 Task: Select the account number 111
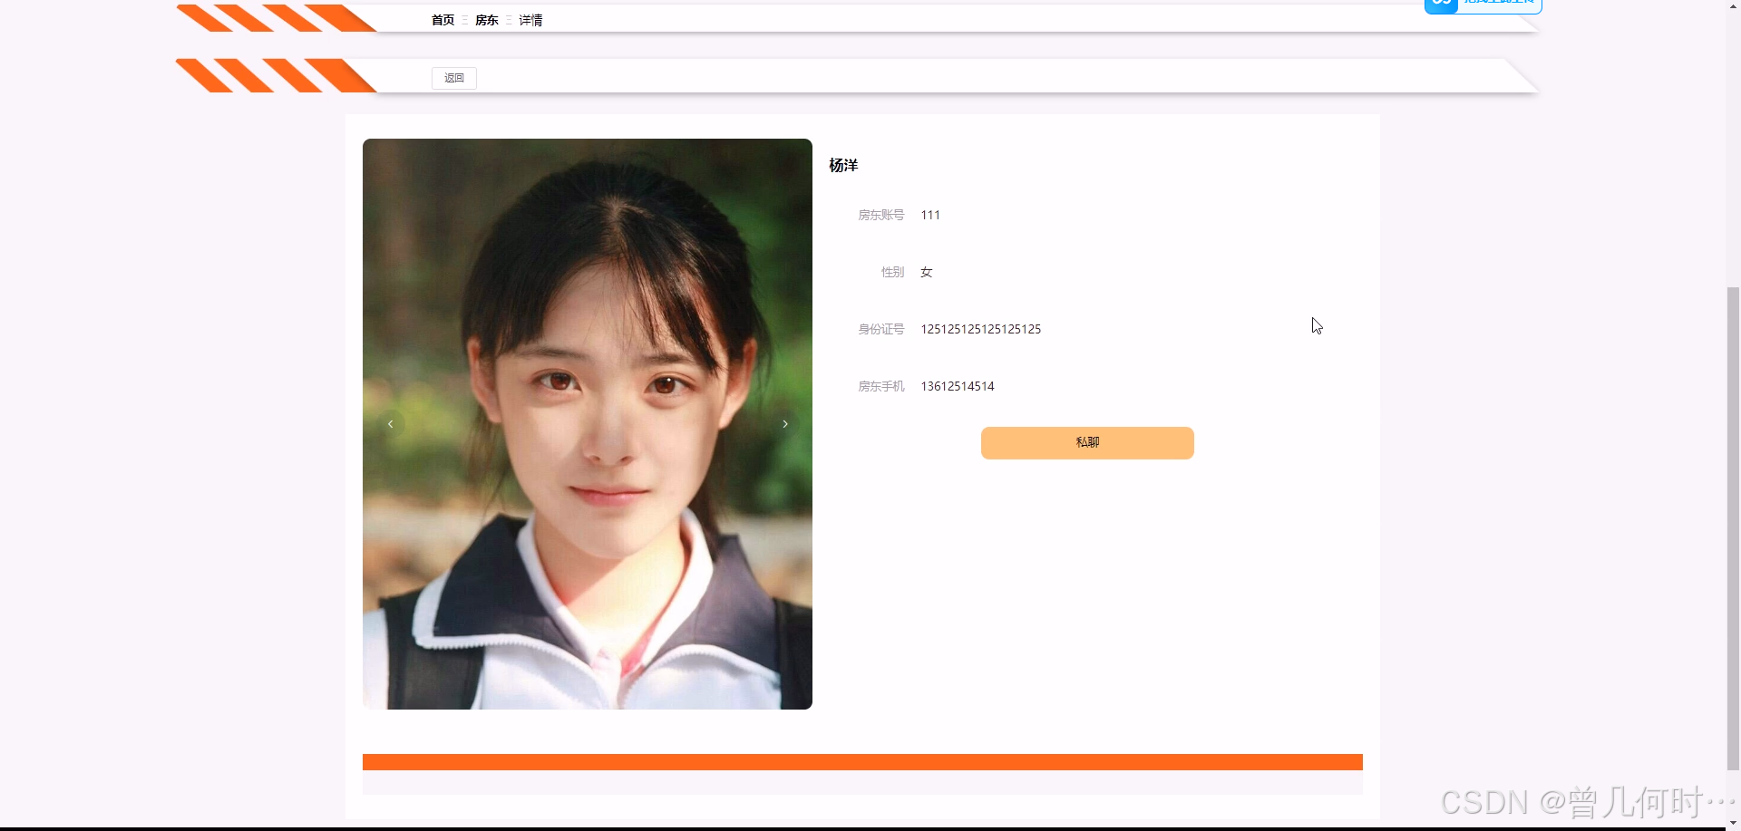930,215
